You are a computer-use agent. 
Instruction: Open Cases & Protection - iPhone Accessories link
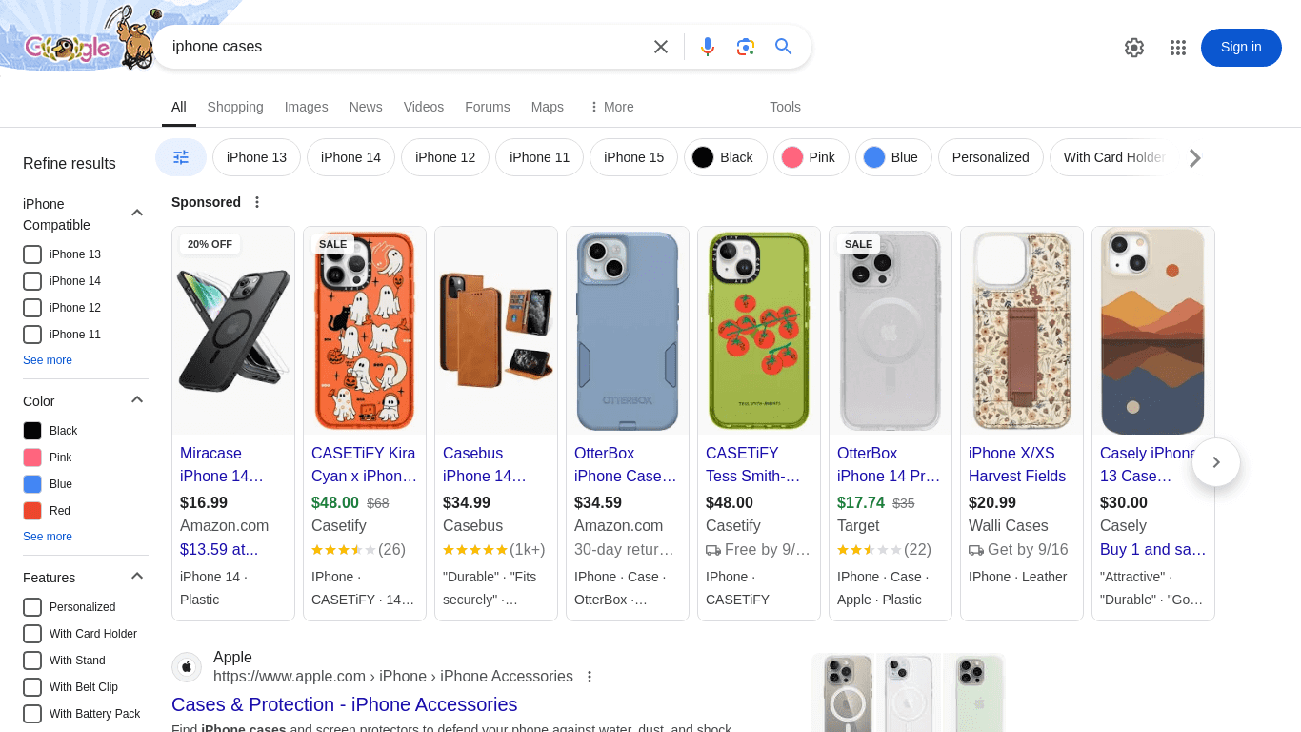coord(344,704)
